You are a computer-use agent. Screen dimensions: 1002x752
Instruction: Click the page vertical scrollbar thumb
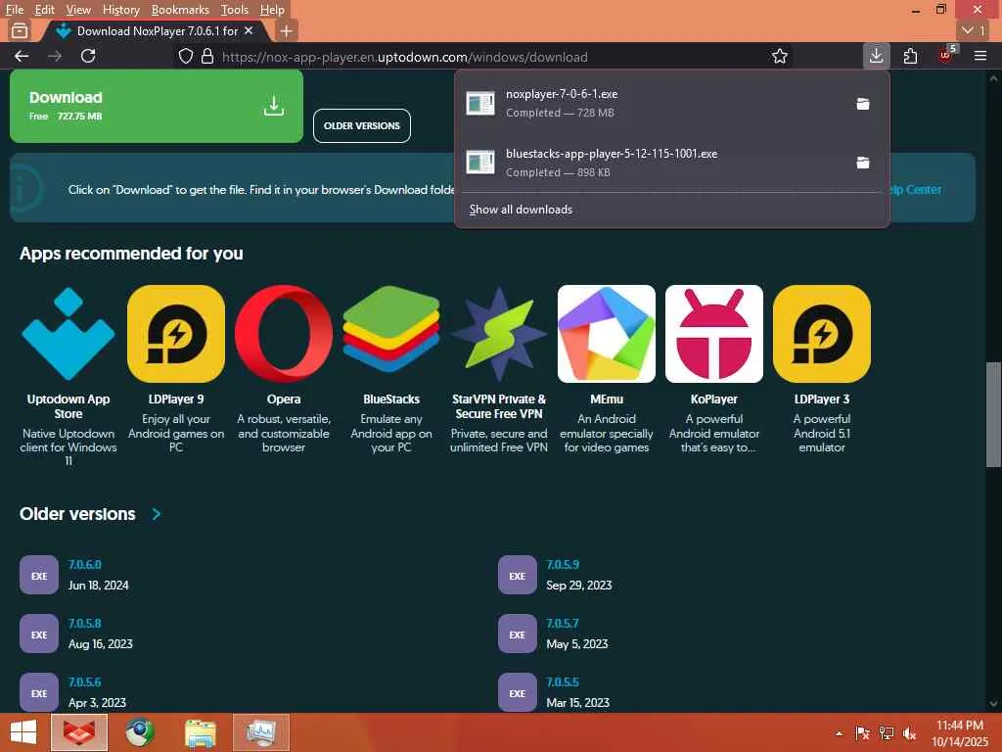[993, 414]
